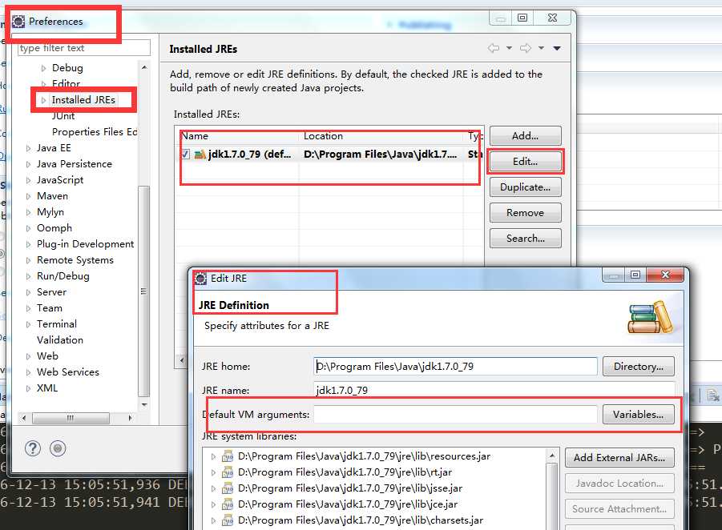Click the preferences tree horizontal scrollbar thumb
The image size is (722, 530).
(71, 418)
